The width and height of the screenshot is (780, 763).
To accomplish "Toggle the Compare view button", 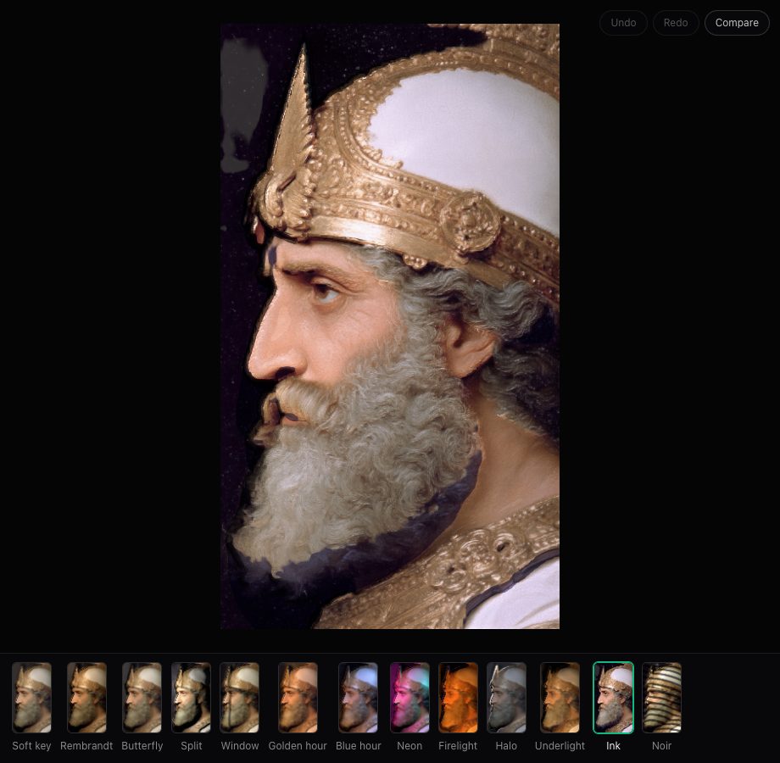I will coord(737,23).
